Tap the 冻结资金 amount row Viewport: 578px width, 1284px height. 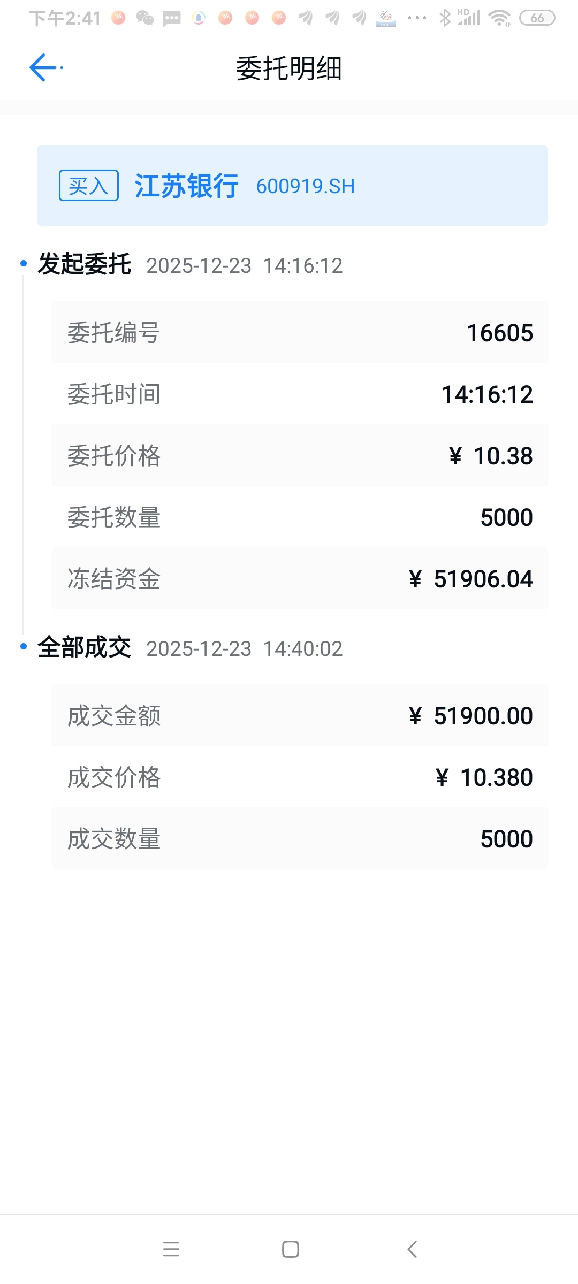300,578
